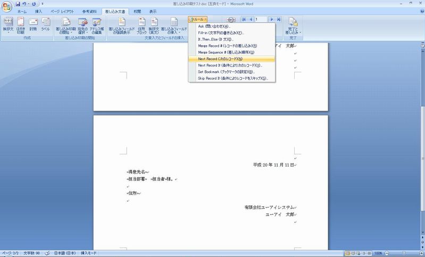This screenshot has height=257, width=425.
Task: Click the はがき印刷 postcard print icon
Action: [x=21, y=26]
